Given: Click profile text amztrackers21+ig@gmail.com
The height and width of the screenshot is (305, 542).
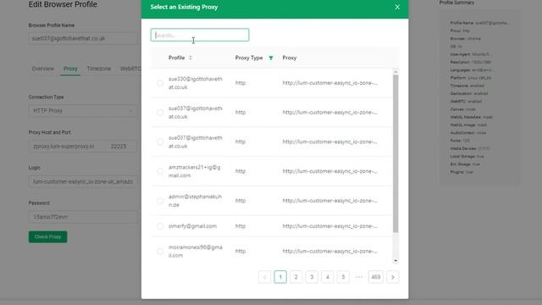Looking at the screenshot, I should (x=195, y=171).
